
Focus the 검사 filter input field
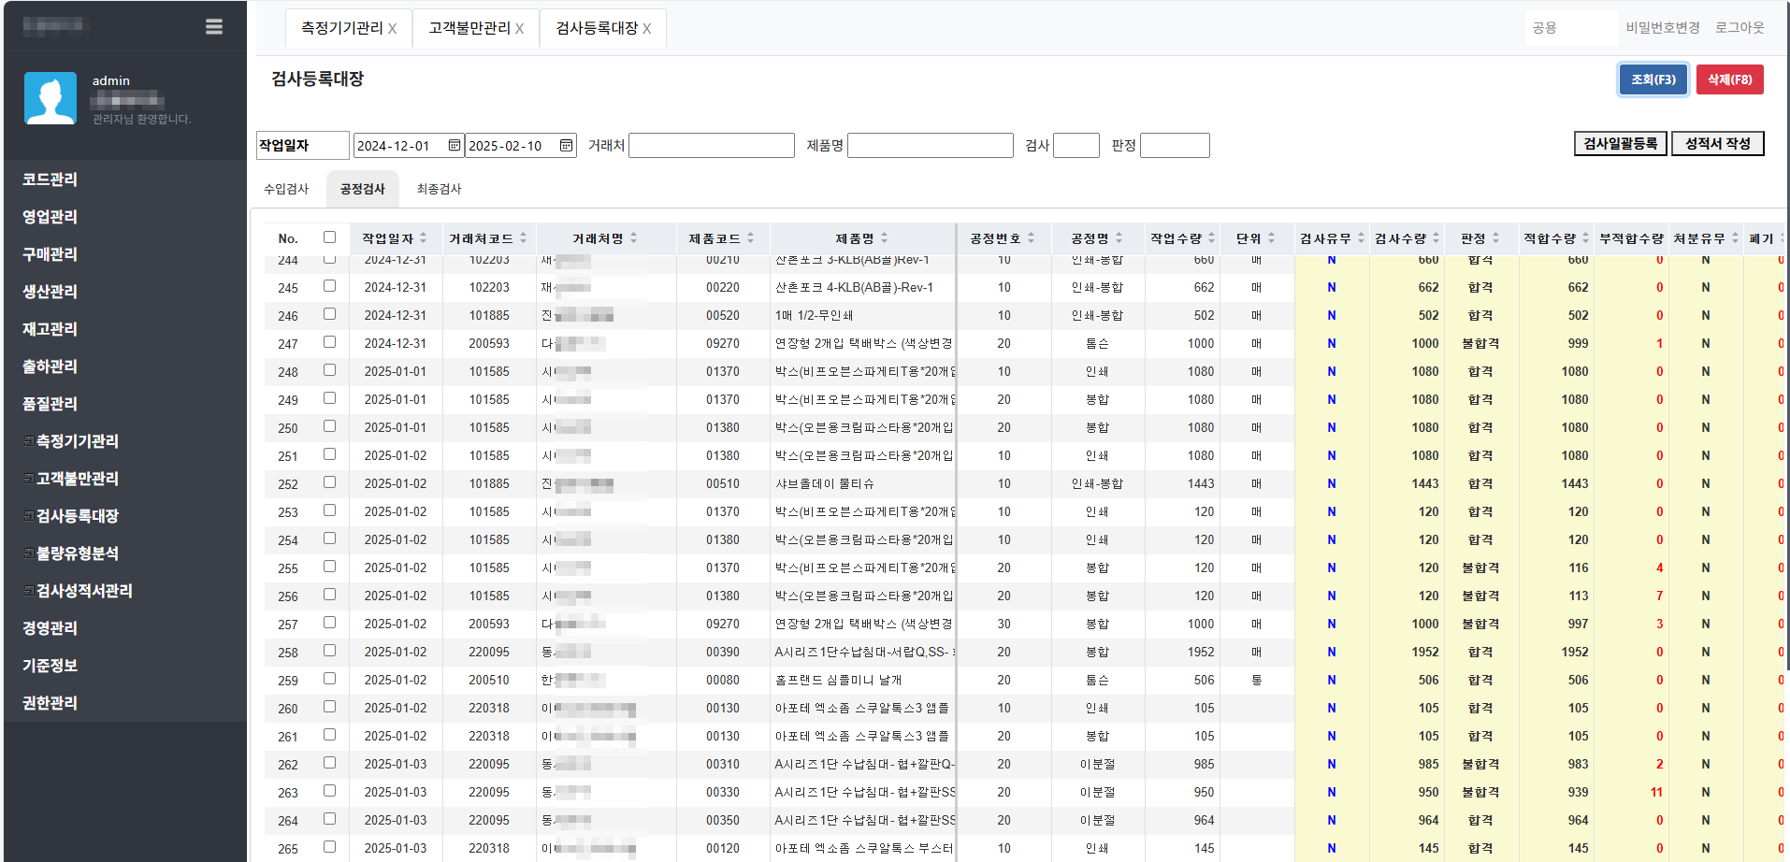pyautogui.click(x=1076, y=145)
